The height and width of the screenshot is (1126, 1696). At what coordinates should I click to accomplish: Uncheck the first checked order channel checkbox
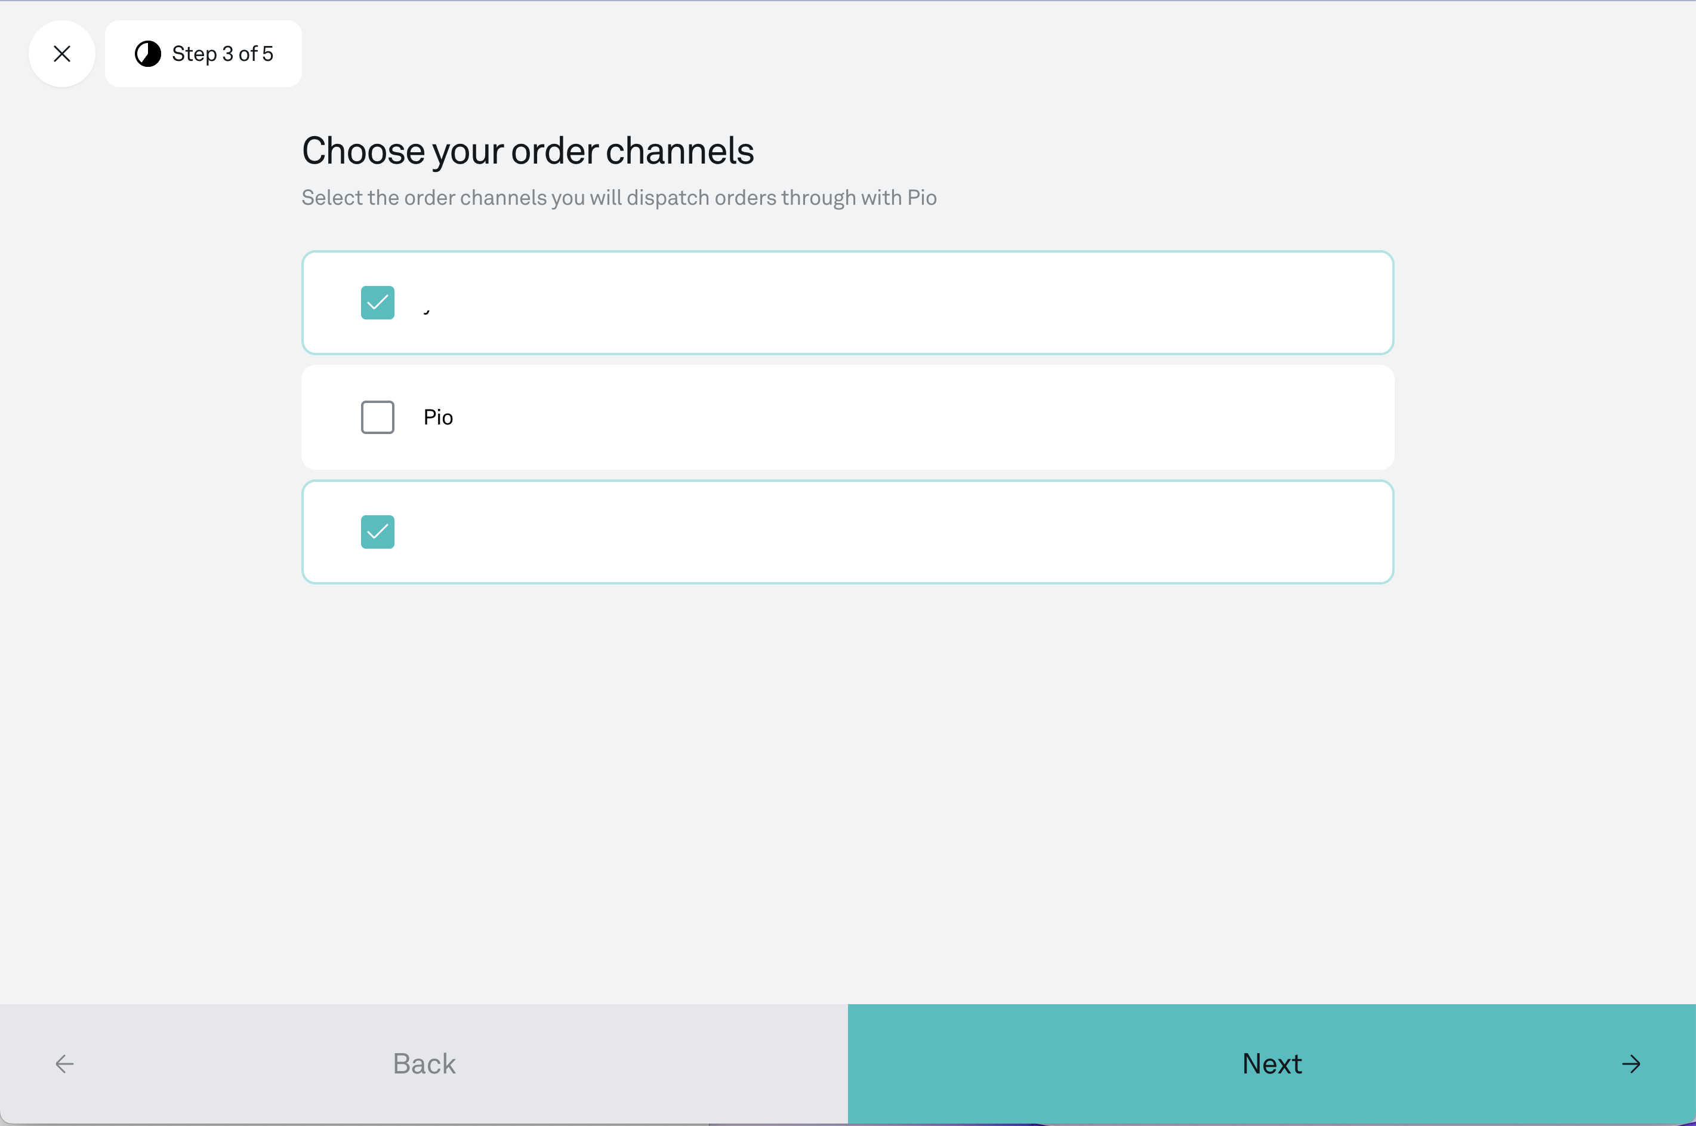click(x=378, y=302)
